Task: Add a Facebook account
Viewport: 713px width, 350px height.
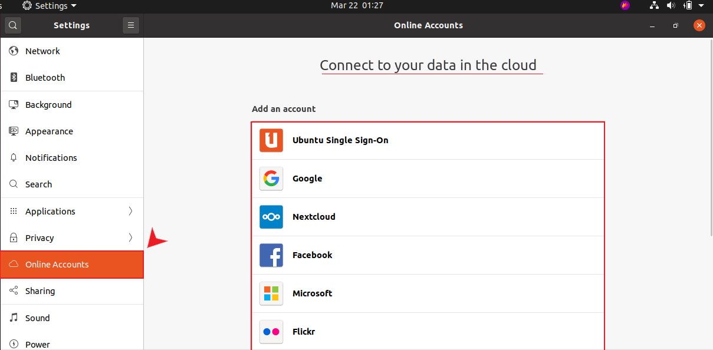Action: pos(428,255)
